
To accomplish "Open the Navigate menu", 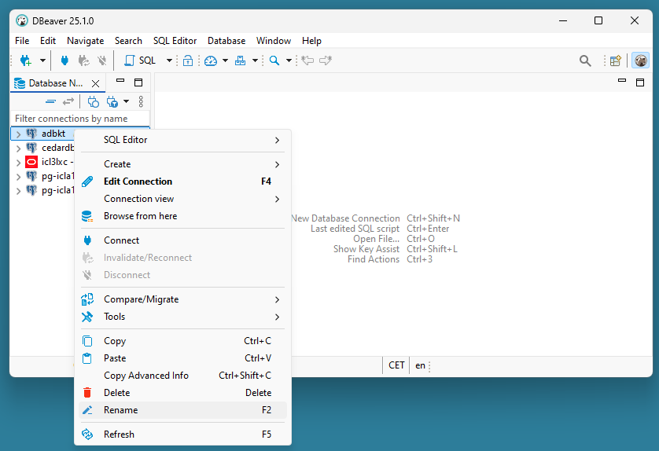I will click(x=85, y=41).
